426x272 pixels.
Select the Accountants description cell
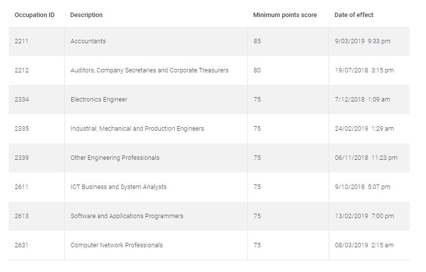(88, 41)
